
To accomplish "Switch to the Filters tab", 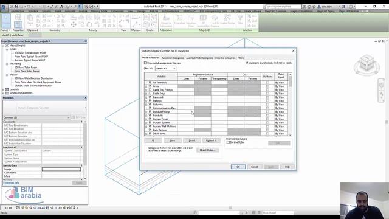I will (x=241, y=58).
